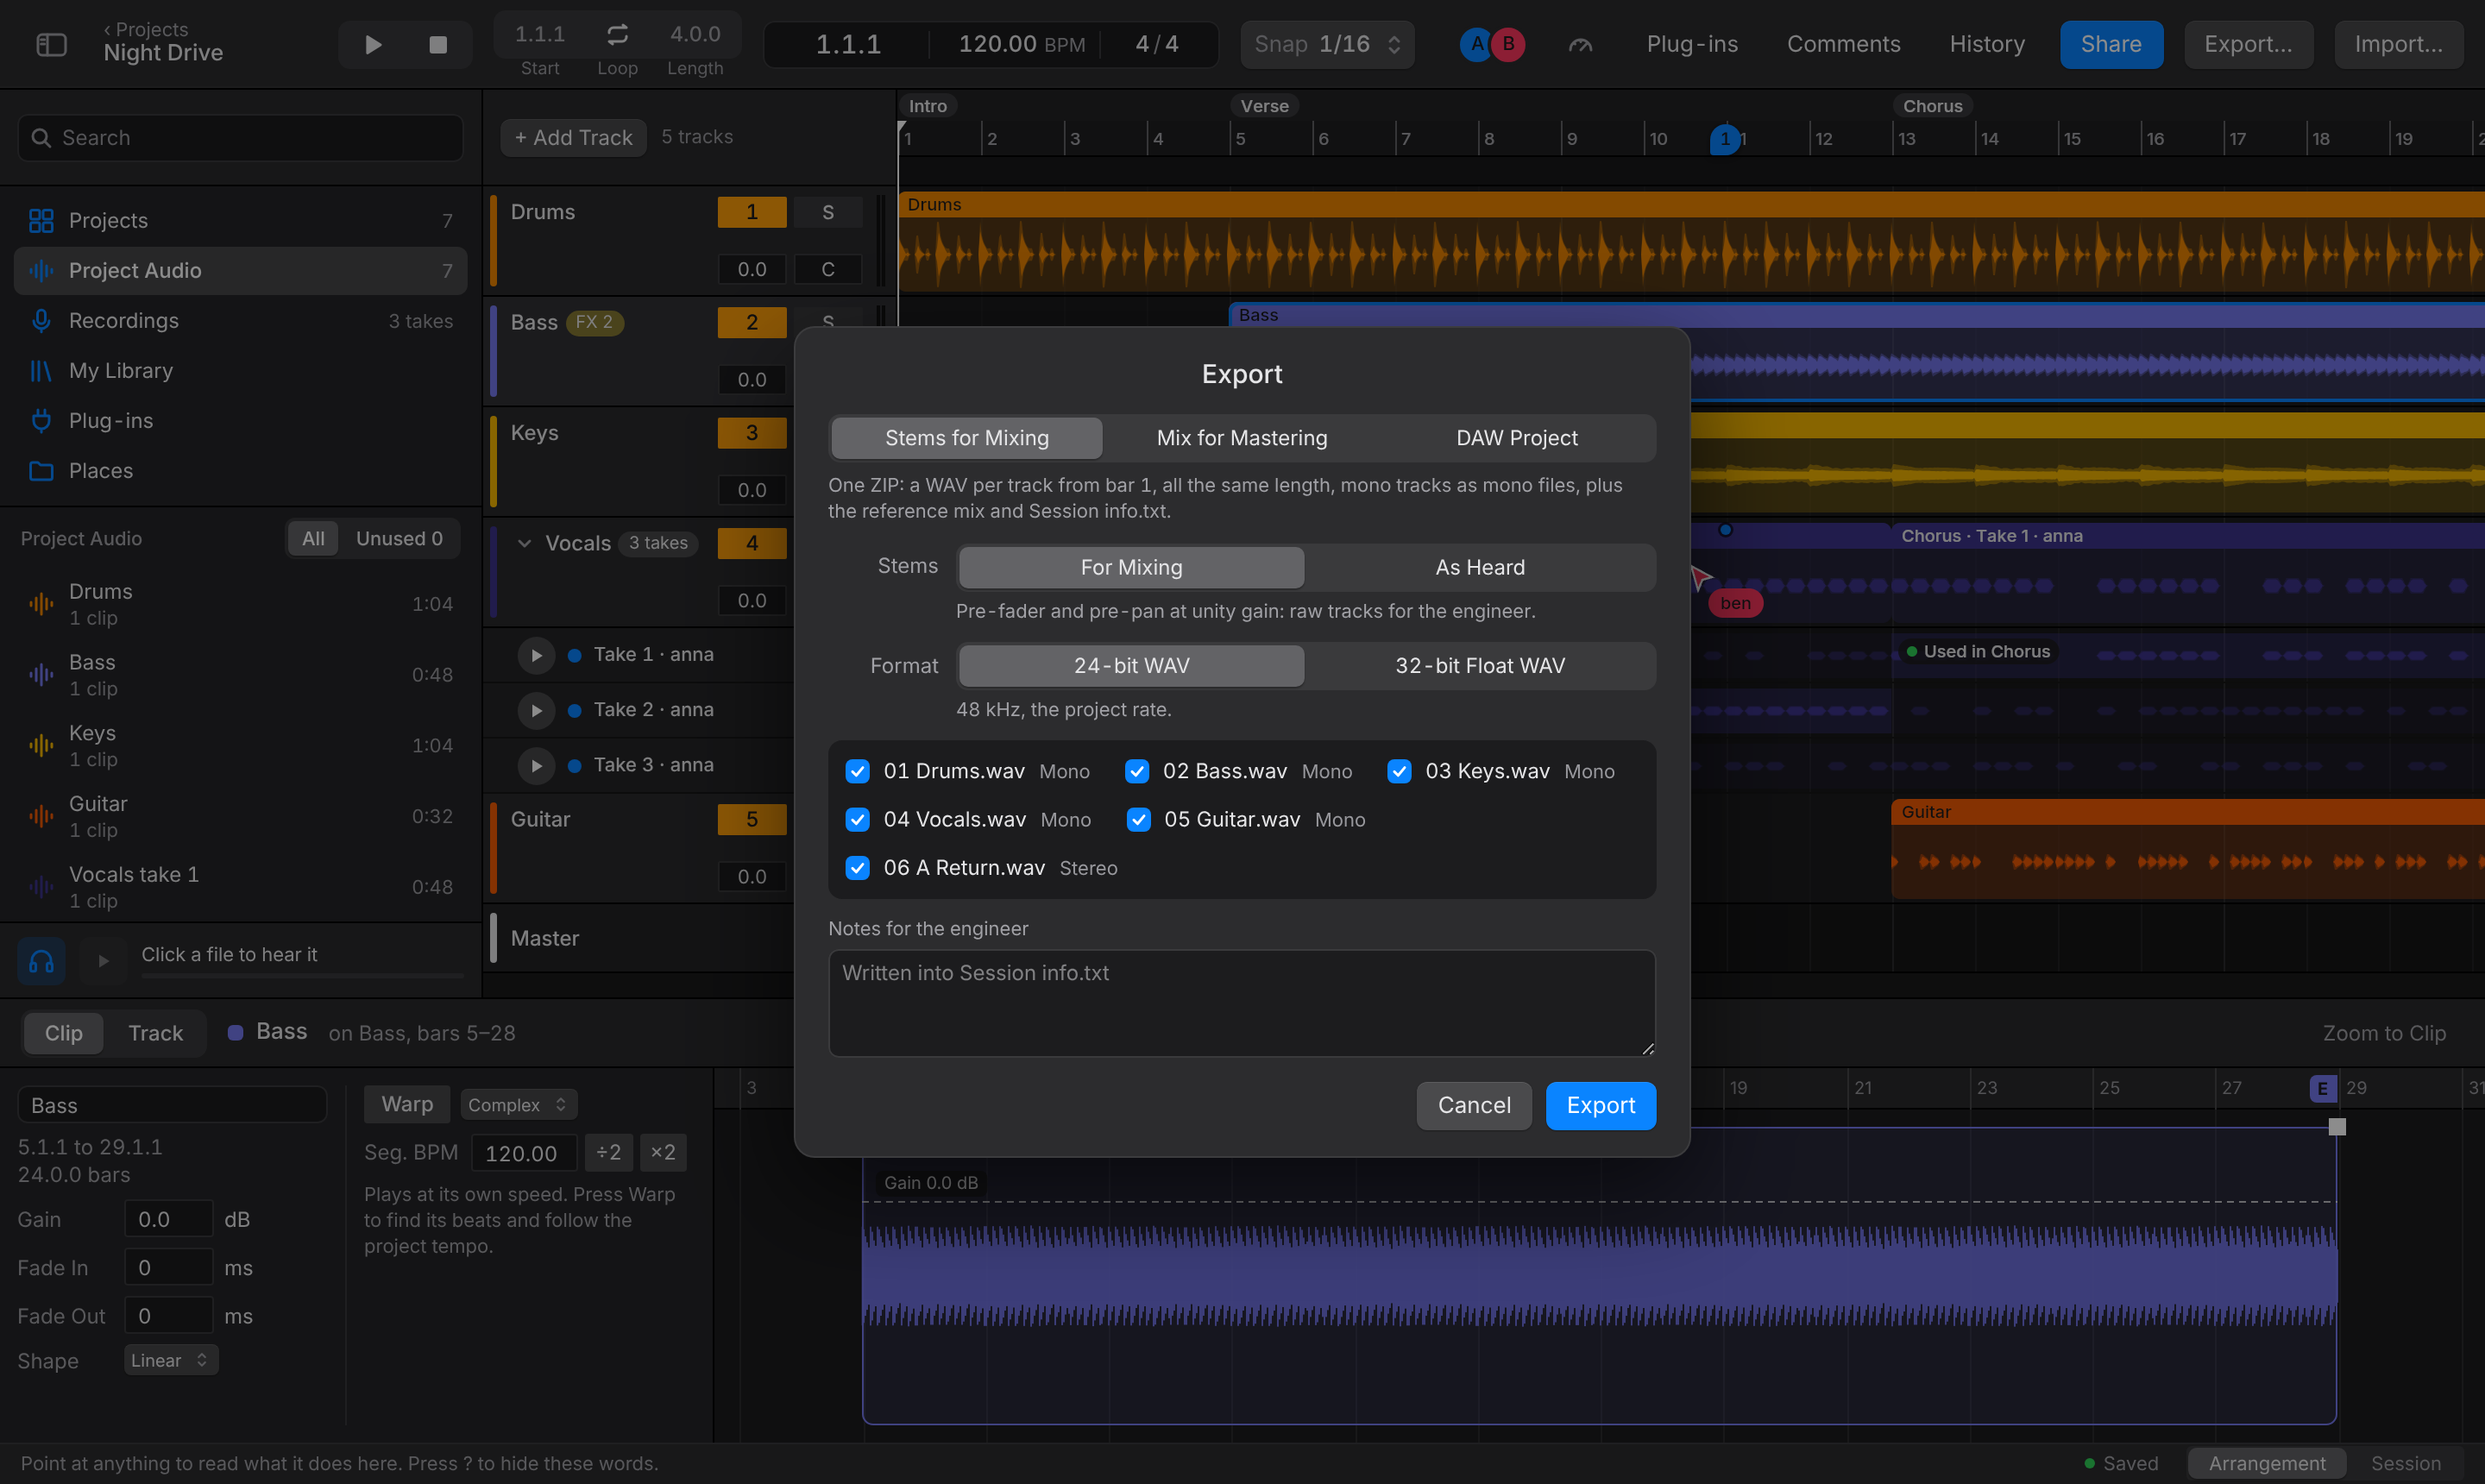Uncheck 03 Keys.wav stem
This screenshot has width=2485, height=1484.
pyautogui.click(x=1399, y=771)
